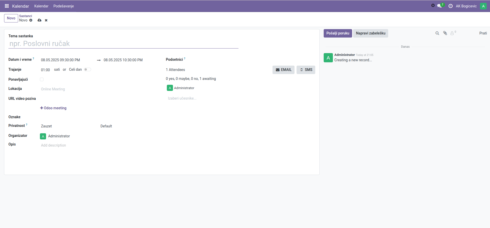Enable the Ponavljajući checkbox

pos(42,79)
